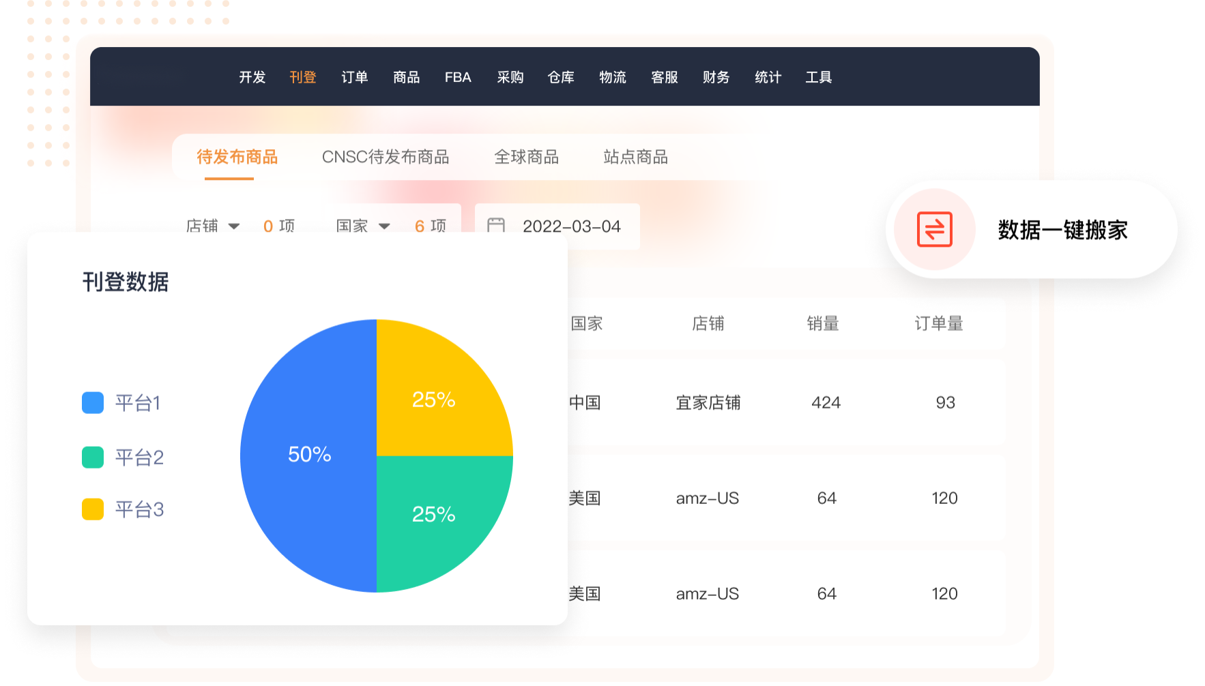
Task: Open the 站点商品 tab
Action: tap(635, 158)
